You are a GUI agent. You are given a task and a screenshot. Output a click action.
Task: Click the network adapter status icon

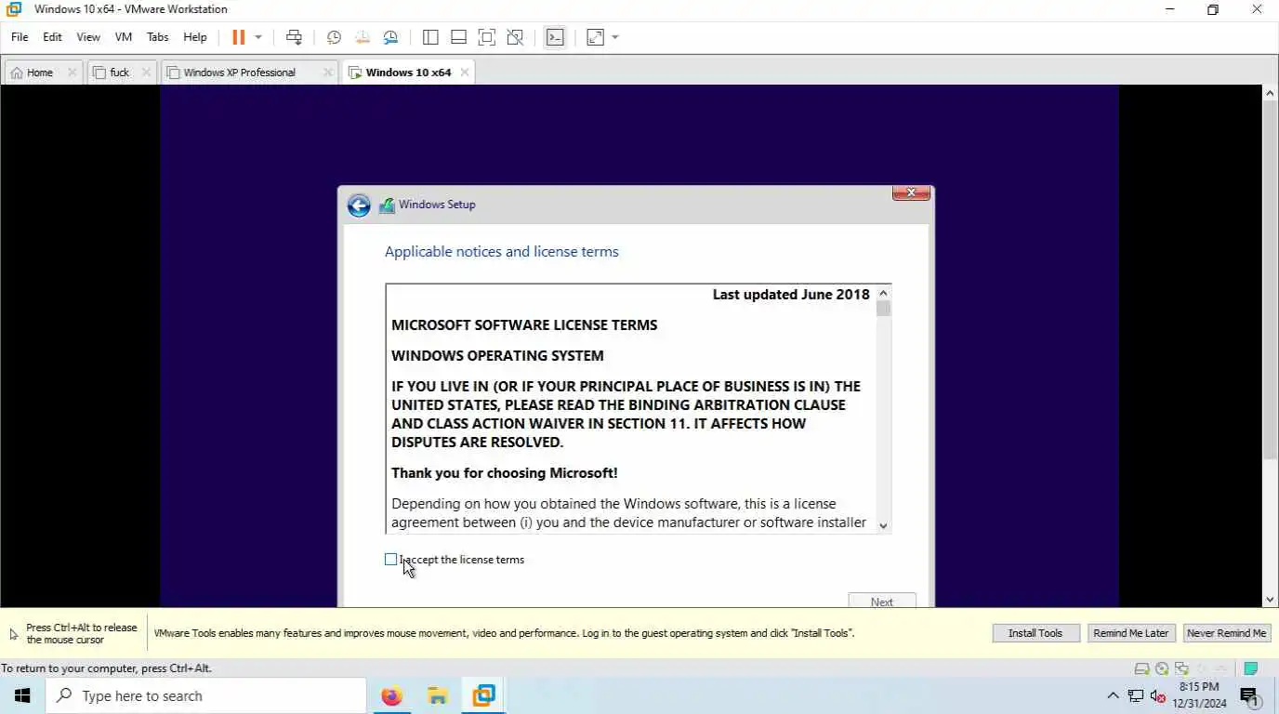(1181, 668)
